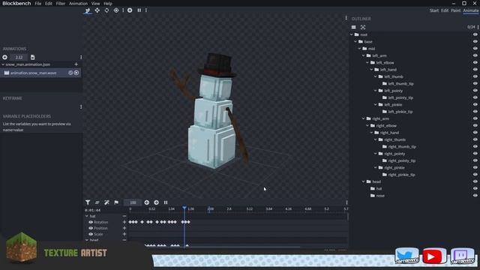Open the File menu
The height and width of the screenshot is (270, 480).
(38, 4)
